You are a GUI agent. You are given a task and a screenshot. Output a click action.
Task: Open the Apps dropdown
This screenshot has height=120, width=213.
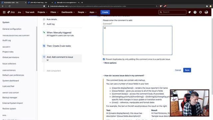tap(93, 12)
